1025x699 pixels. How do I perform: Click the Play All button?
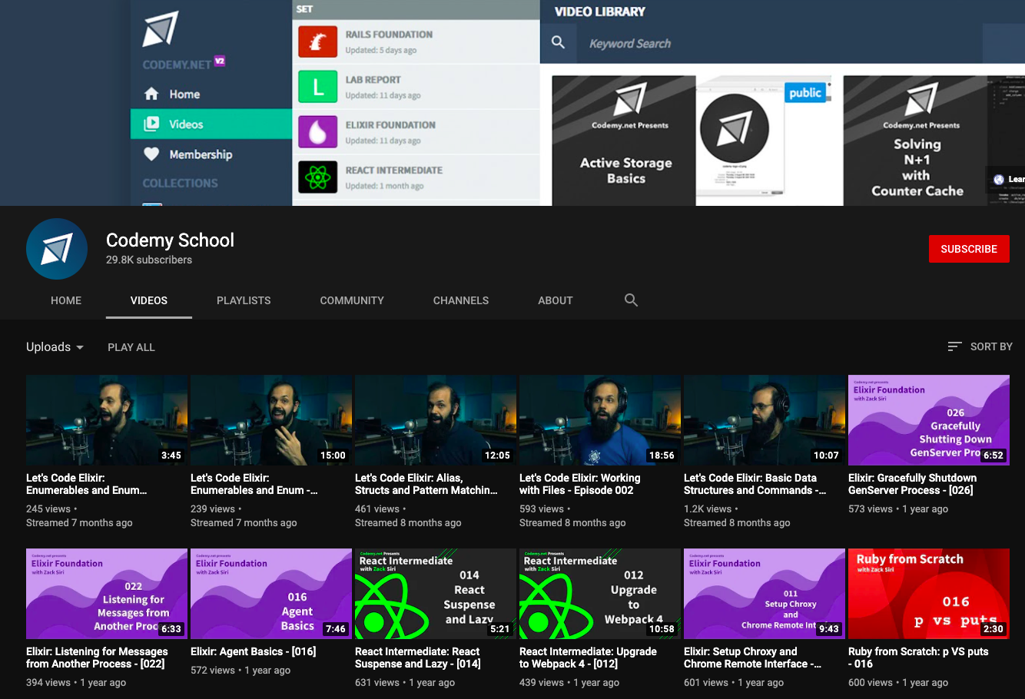[131, 347]
